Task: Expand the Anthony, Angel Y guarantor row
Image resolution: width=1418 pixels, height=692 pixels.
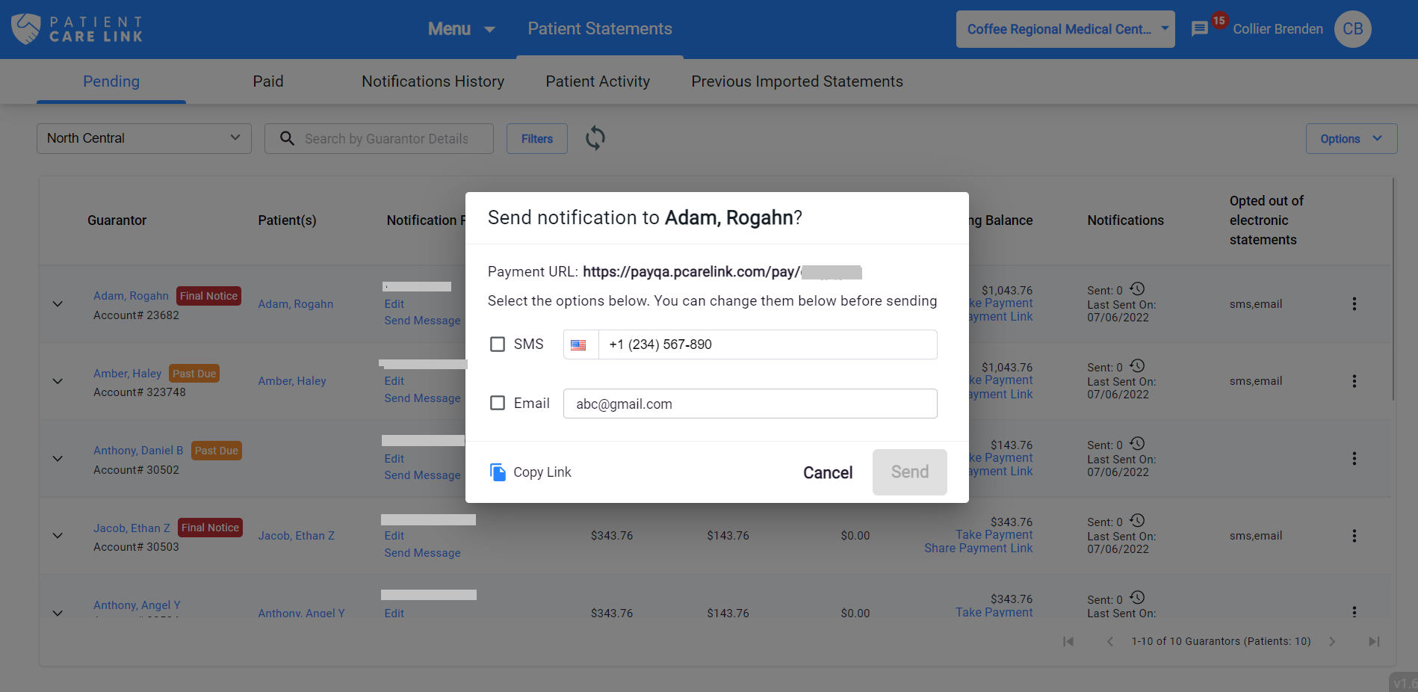Action: 58,613
